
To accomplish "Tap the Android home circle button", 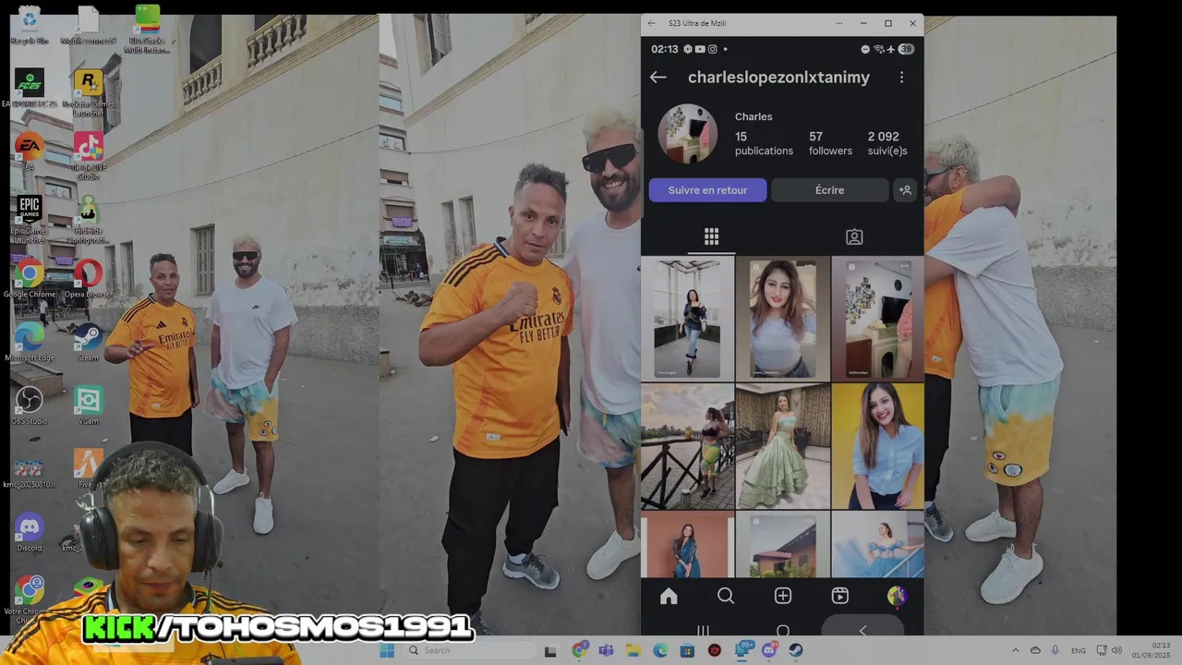I will 783,631.
